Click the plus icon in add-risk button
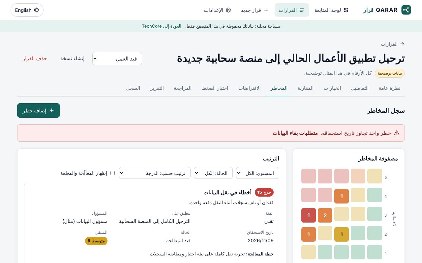Image resolution: width=422 pixels, height=263 pixels. pyautogui.click(x=51, y=110)
